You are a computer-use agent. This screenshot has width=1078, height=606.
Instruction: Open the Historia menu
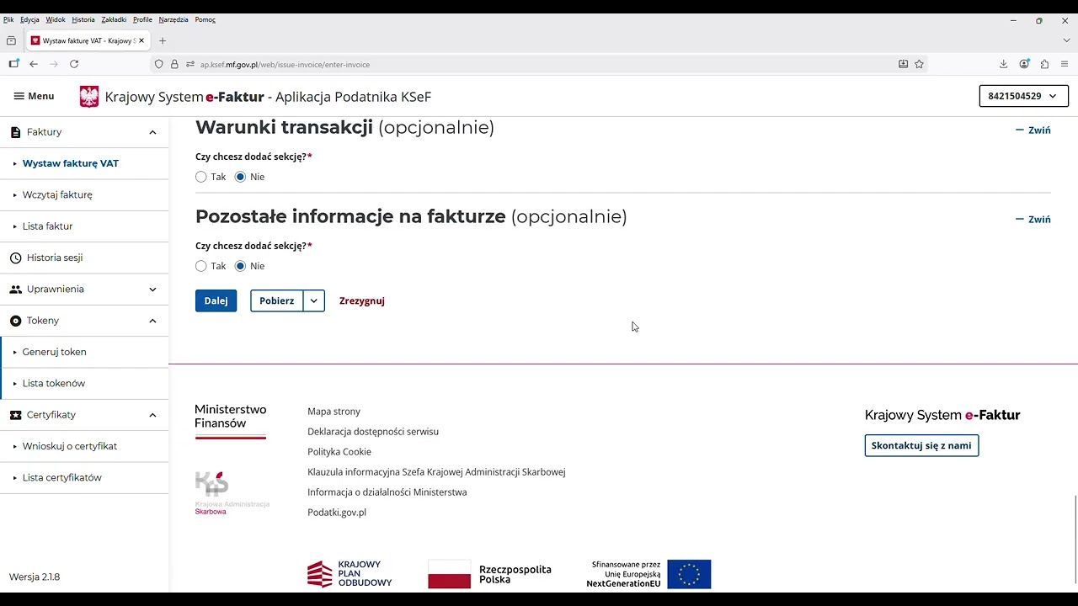tap(83, 19)
